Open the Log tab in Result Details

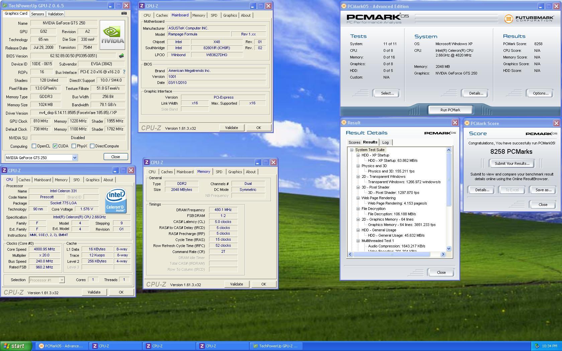pos(385,142)
